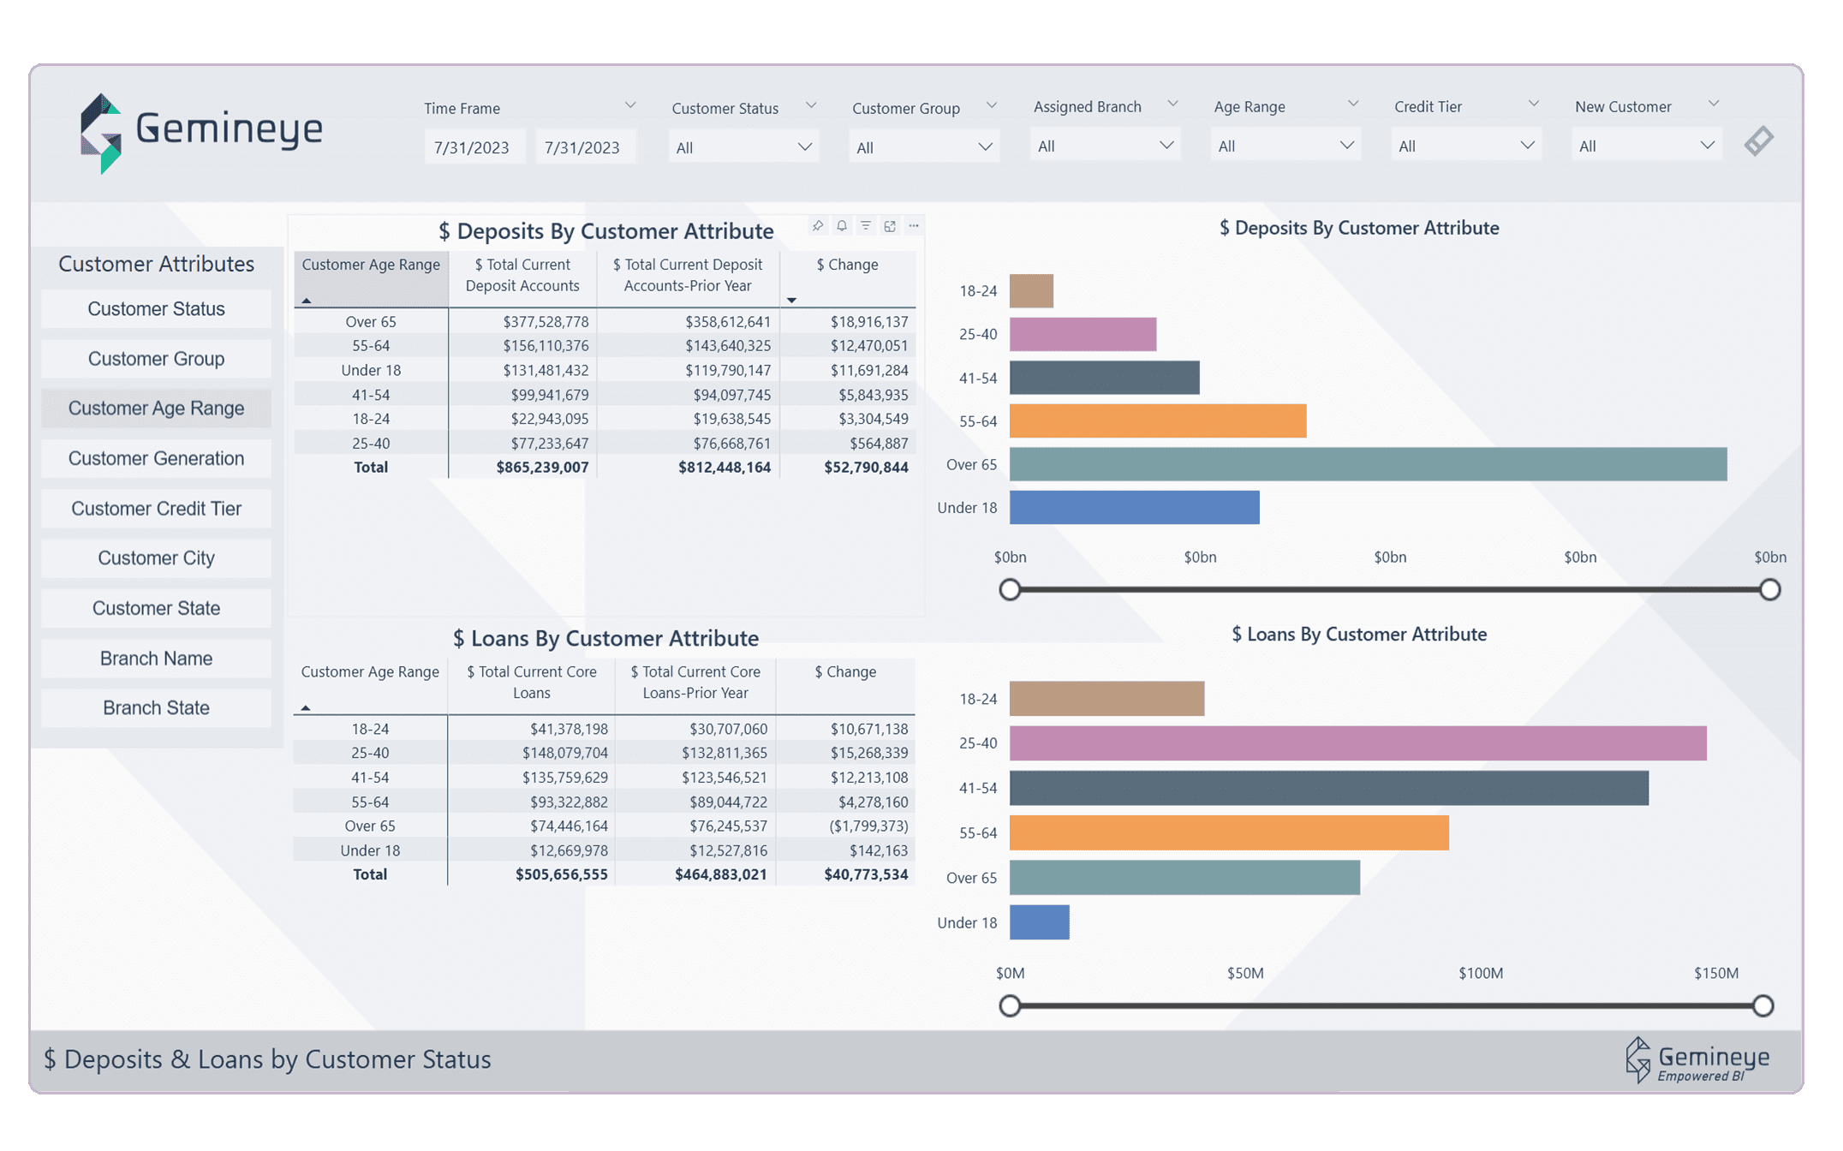Click the loans chart range slider handle
1843x1151 pixels.
1011,1005
